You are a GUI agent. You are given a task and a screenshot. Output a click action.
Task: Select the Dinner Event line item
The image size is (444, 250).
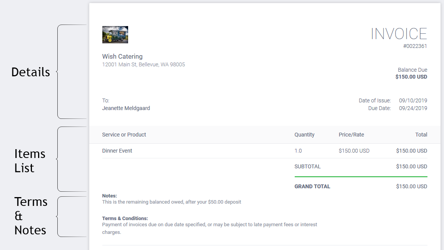pos(117,151)
